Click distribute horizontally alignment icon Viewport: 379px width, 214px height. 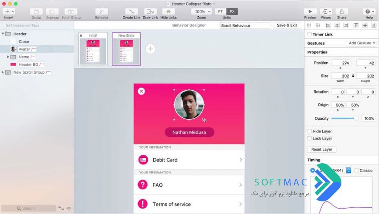[x=309, y=25]
